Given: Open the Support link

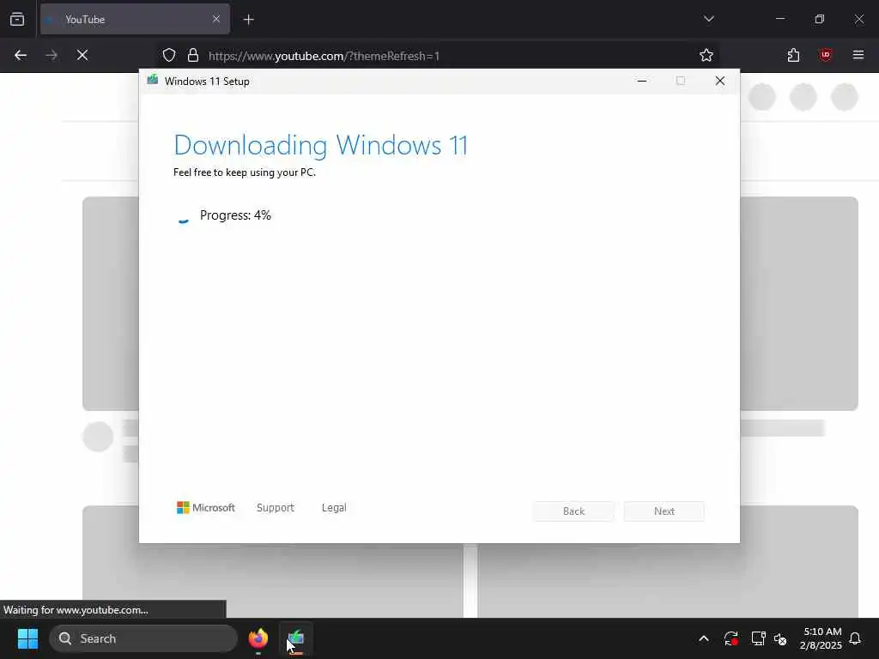Looking at the screenshot, I should [276, 508].
